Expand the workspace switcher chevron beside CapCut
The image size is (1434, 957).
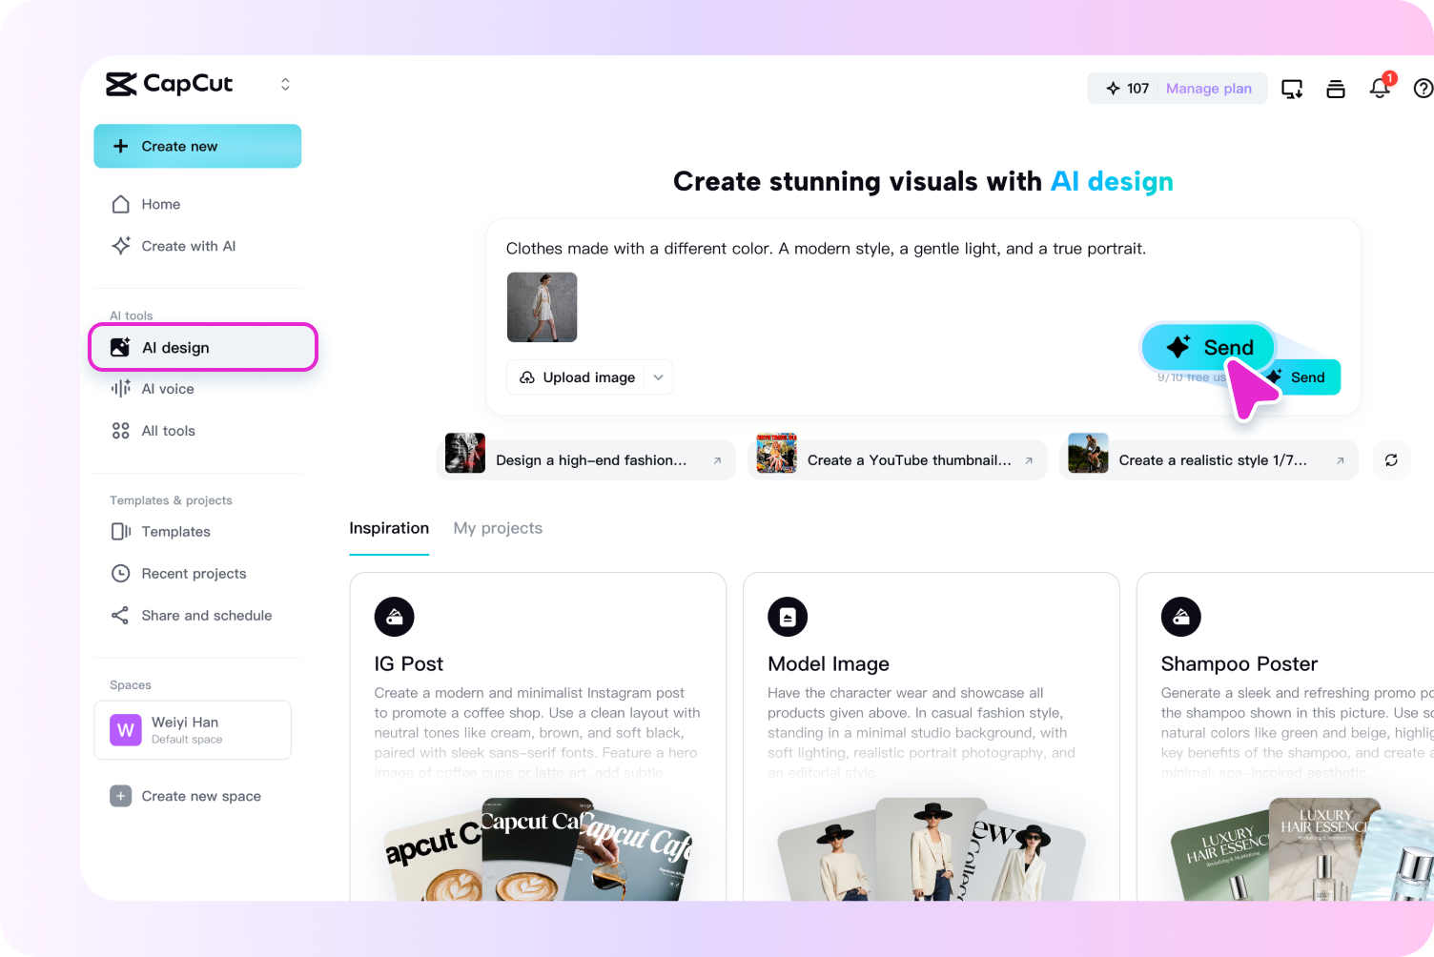click(x=285, y=85)
